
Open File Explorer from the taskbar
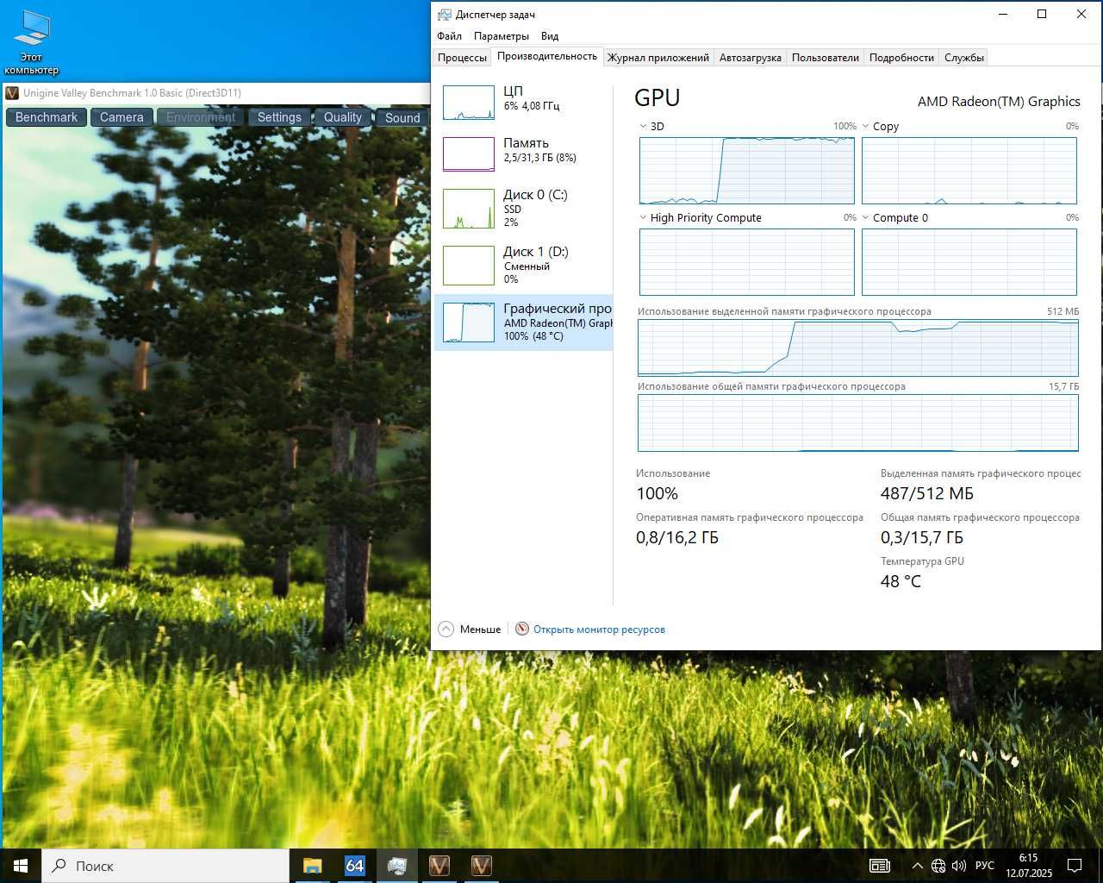(312, 866)
